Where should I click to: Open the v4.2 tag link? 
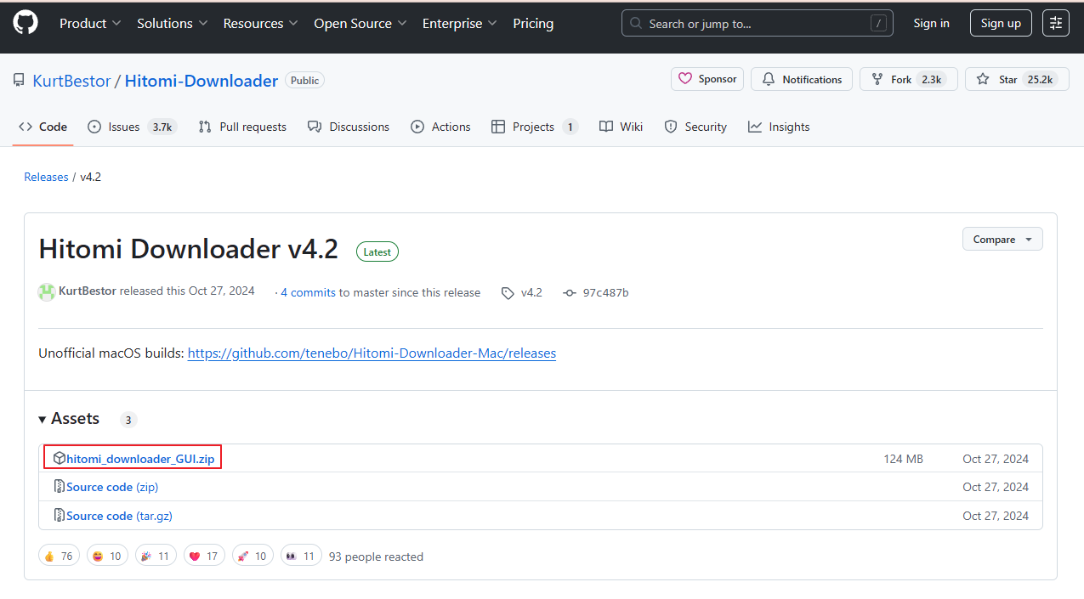coord(522,292)
